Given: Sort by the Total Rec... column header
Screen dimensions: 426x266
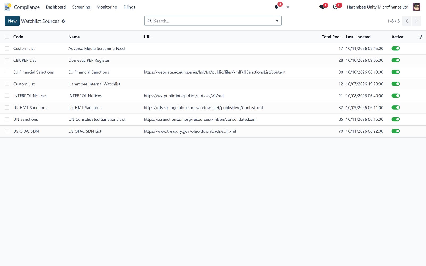Looking at the screenshot, I should click(332, 37).
